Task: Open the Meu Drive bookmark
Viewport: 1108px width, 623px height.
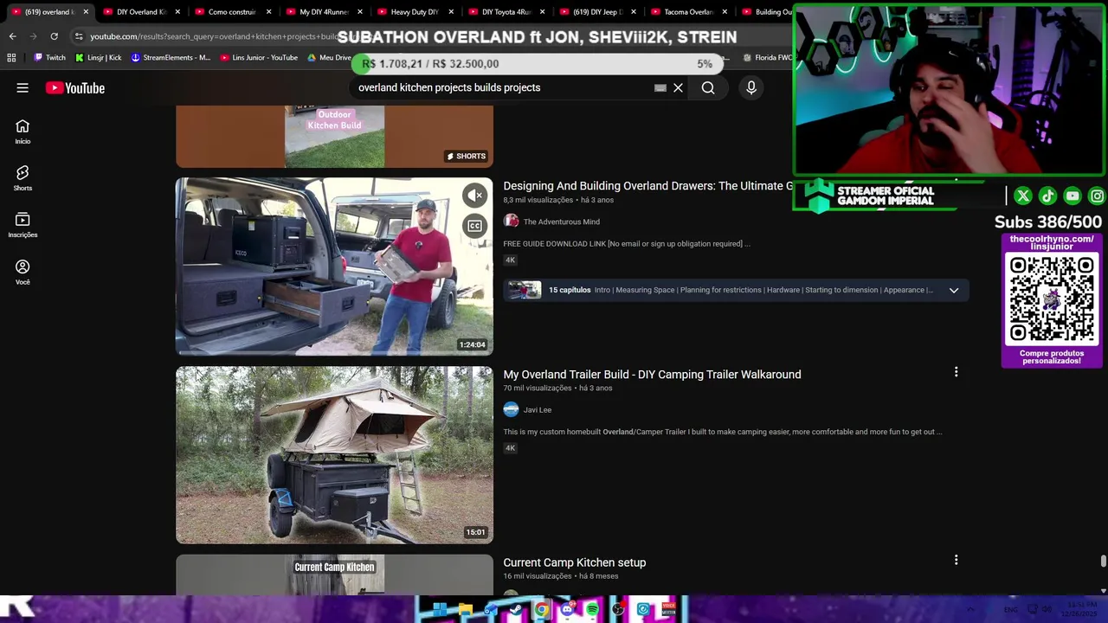Action: [329, 58]
